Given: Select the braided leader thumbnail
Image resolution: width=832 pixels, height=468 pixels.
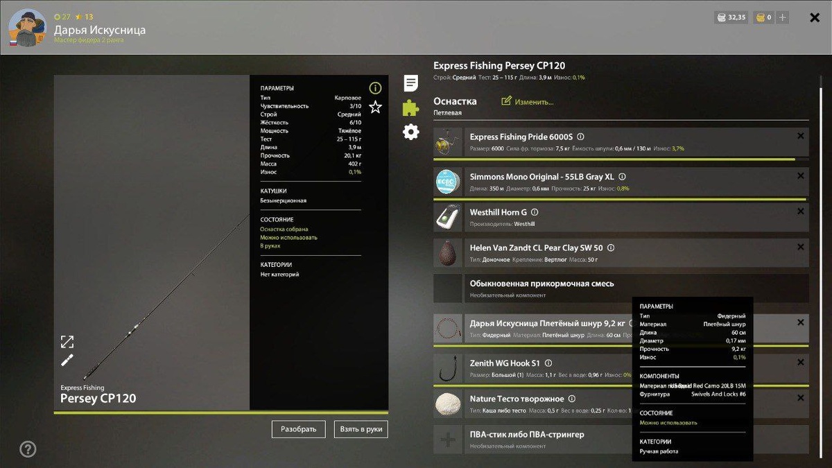Looking at the screenshot, I should coord(448,329).
